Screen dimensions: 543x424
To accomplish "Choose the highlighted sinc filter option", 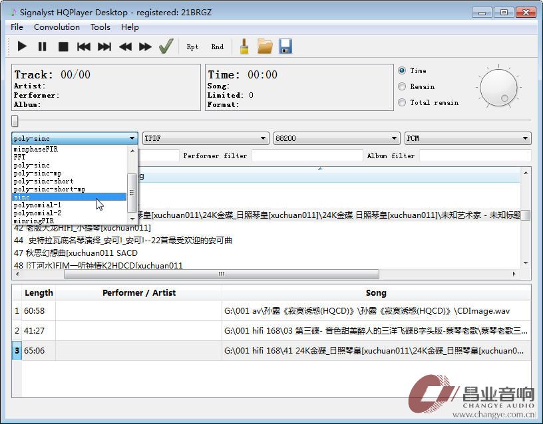I will pyautogui.click(x=69, y=197).
